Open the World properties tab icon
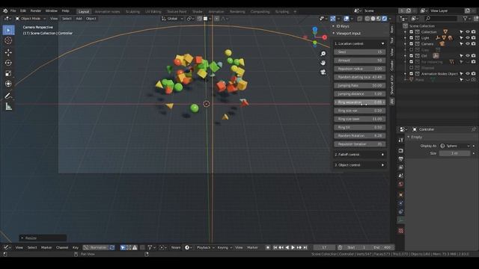This screenshot has width=479, height=269. pos(400,185)
